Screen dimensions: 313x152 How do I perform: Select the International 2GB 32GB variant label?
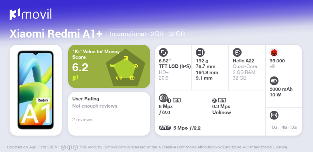[x=147, y=34]
